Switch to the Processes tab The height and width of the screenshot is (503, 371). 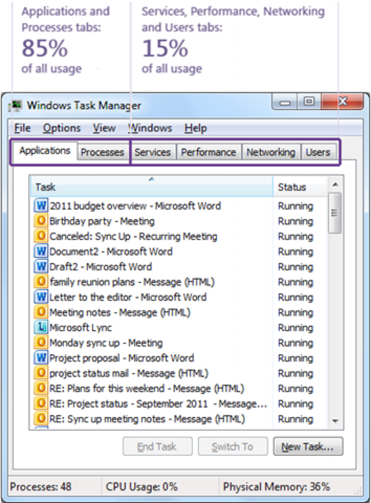coord(103,152)
